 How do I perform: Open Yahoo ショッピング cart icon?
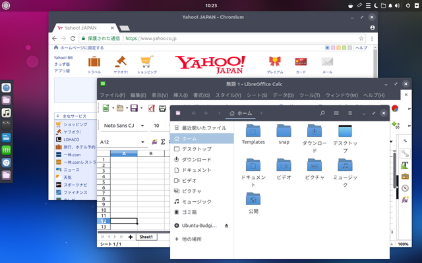146,62
